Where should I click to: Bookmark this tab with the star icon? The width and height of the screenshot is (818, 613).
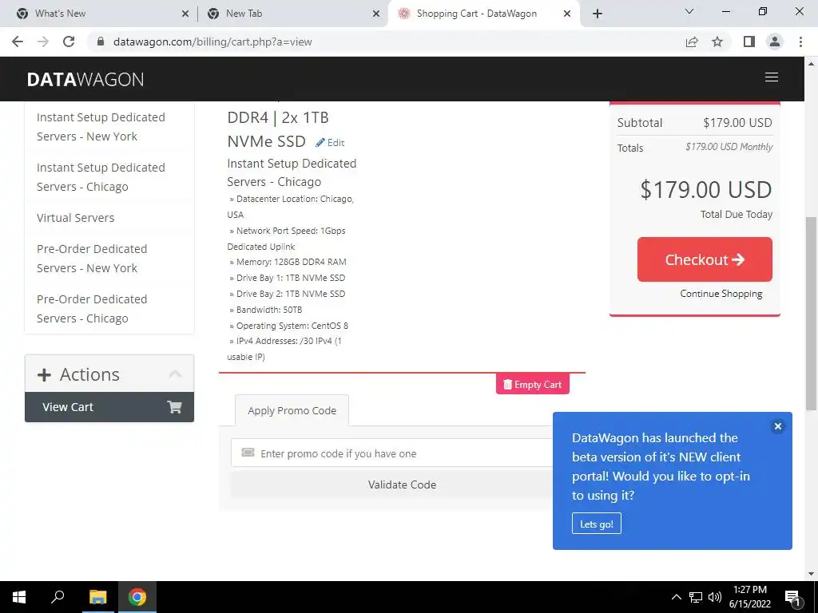point(717,42)
